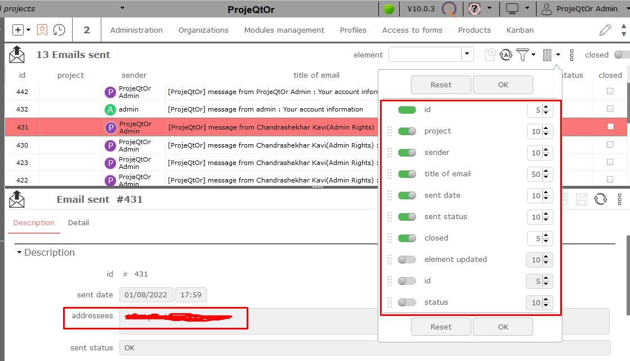Screen dimensions: 630x361
Task: Open the help icon dropdown arrow
Action: pos(489,8)
